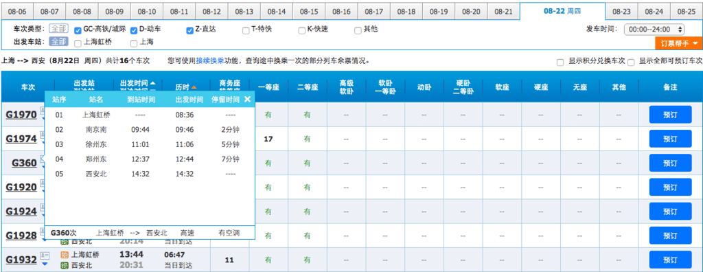Uncheck the GC-高铁/城际 checkbox
The image size is (703, 272).
point(78,30)
